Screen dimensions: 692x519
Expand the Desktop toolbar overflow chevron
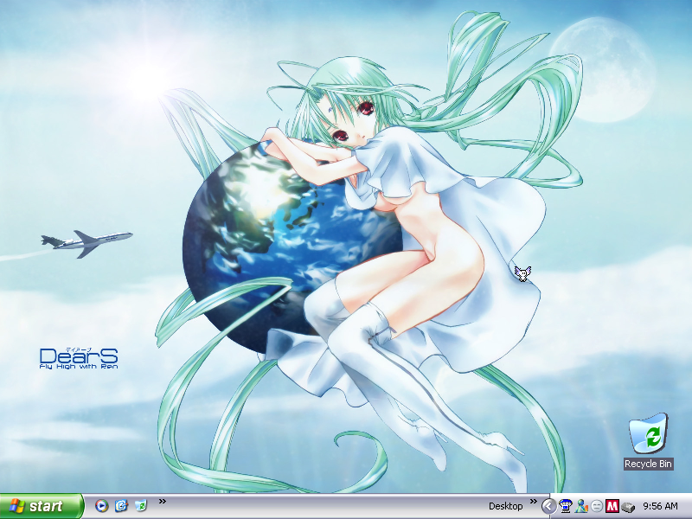pyautogui.click(x=534, y=502)
